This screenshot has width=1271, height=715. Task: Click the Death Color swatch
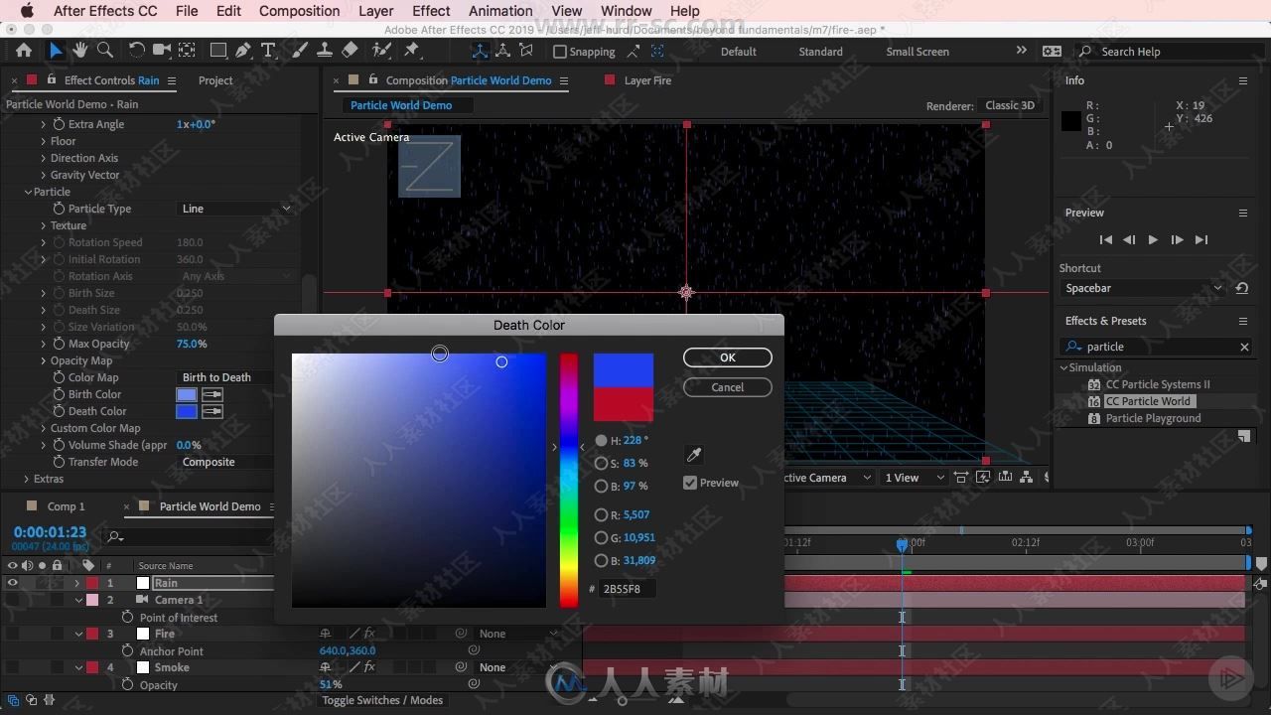point(187,411)
